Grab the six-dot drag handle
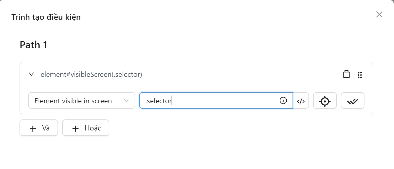394x169 pixels. [360, 75]
